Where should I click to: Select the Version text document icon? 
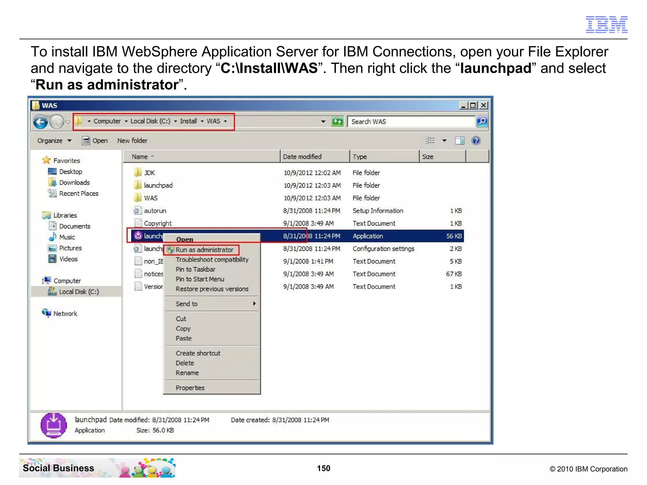138,286
